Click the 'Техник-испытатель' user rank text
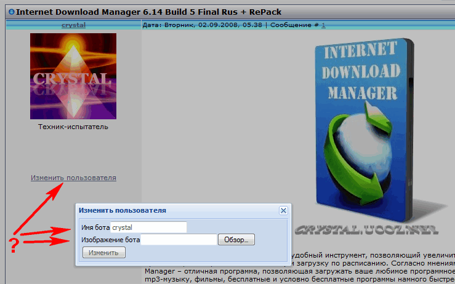This screenshot has height=284, width=455. 73,127
